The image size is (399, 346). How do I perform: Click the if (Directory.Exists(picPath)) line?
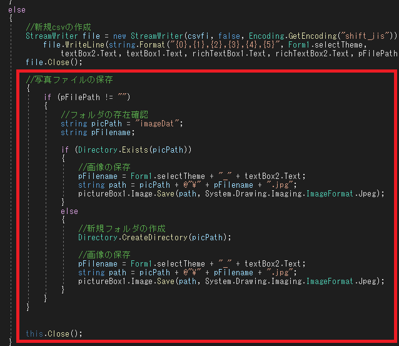coord(126,150)
